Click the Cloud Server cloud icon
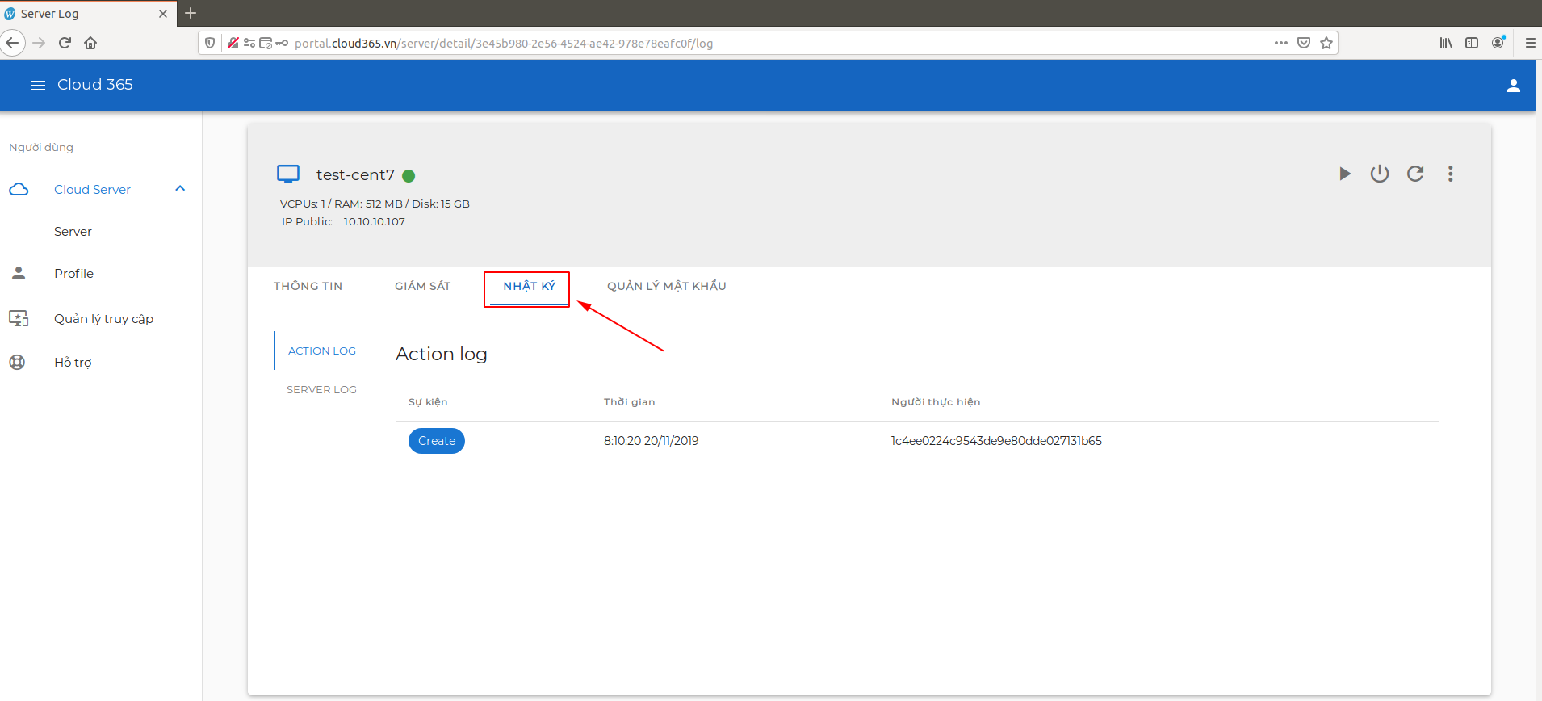Screen dimensions: 1542x701 [19, 189]
